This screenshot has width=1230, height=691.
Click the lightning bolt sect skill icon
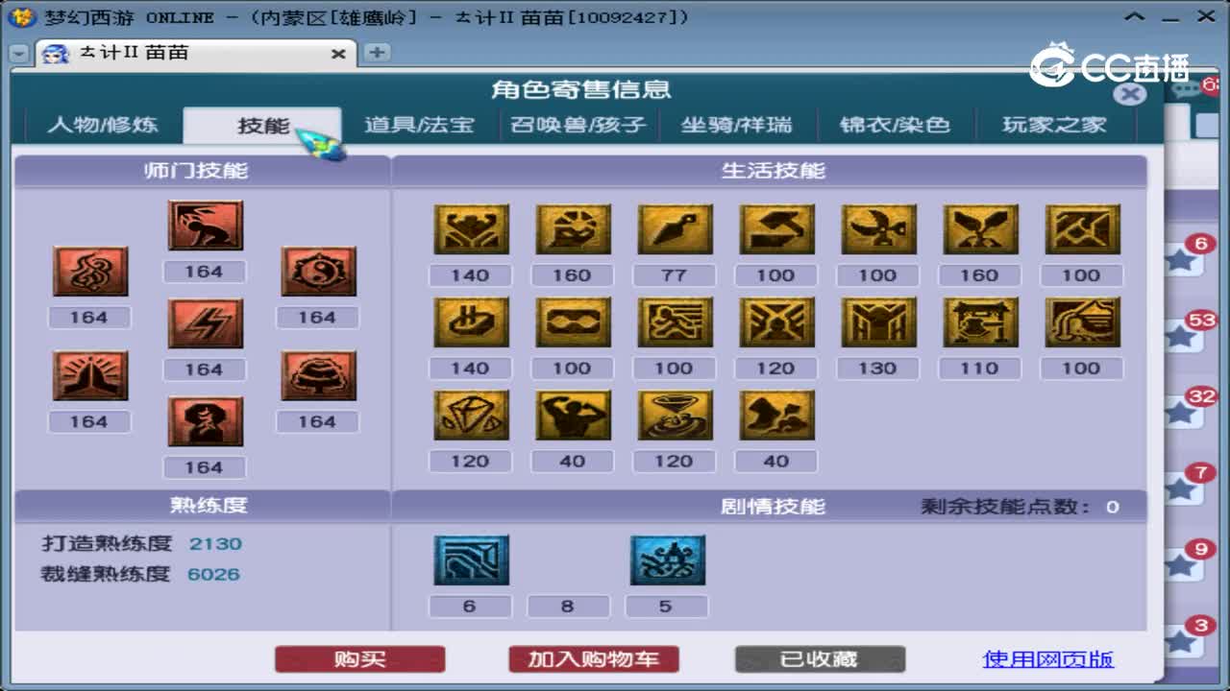tap(205, 323)
